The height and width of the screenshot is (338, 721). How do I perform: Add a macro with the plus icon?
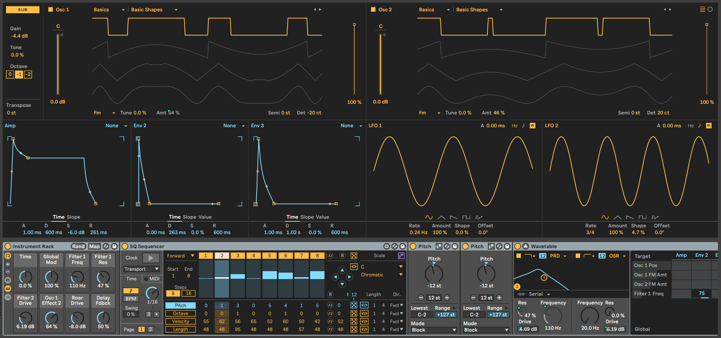pos(8,264)
